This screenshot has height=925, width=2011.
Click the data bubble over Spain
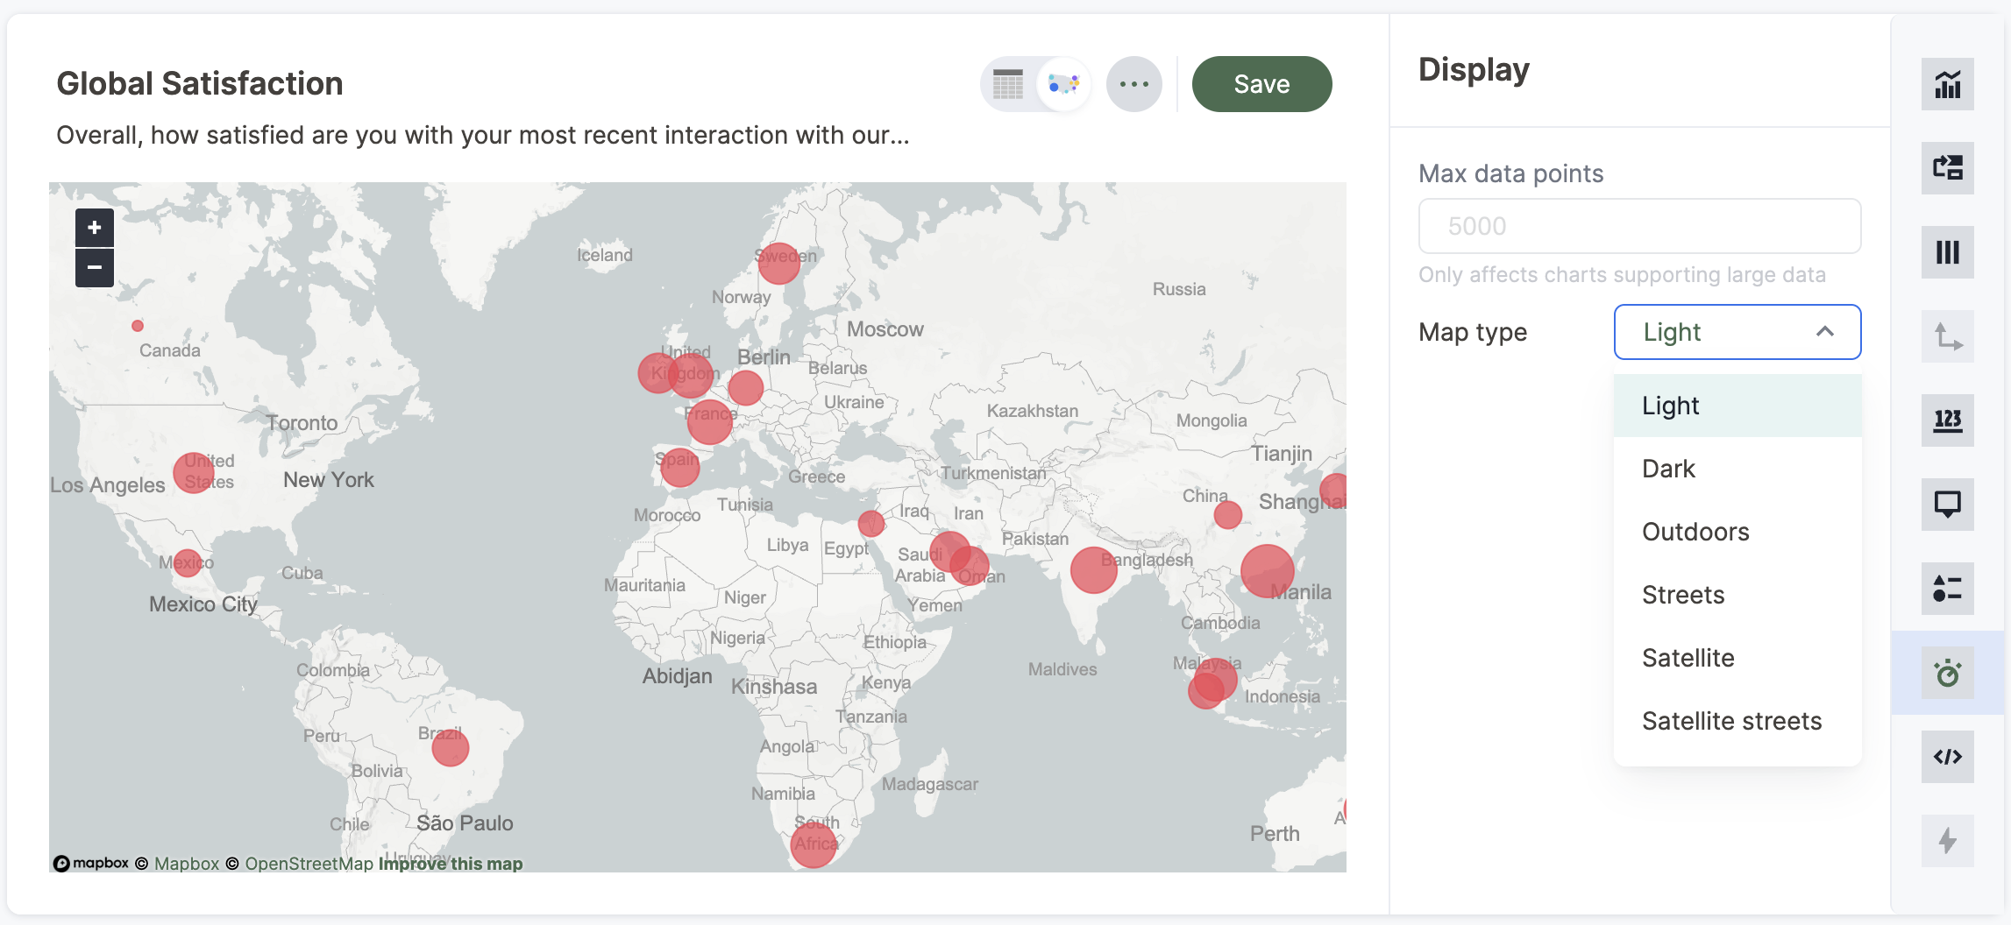click(x=679, y=467)
